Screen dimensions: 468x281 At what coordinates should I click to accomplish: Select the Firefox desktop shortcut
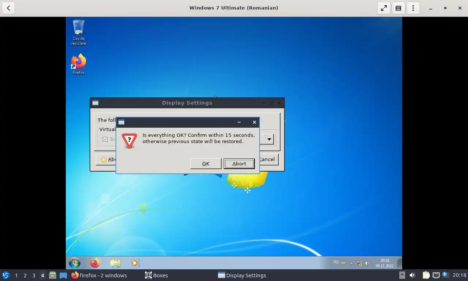[x=78, y=64]
